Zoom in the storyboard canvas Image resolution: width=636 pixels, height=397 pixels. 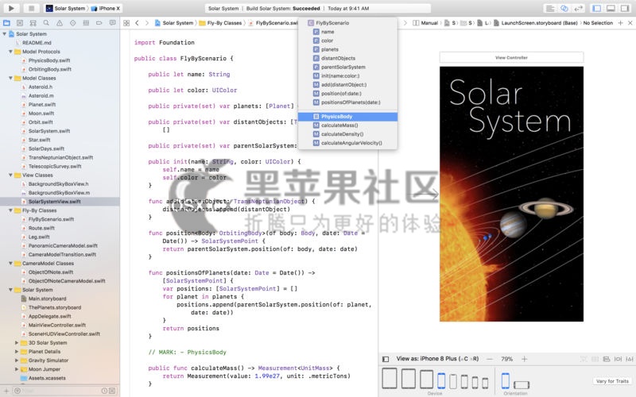[x=525, y=359]
